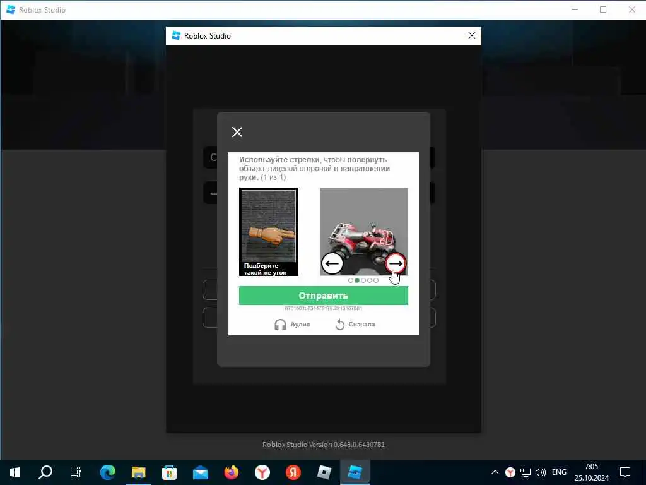Viewport: 646px width, 485px height.
Task: Open the Mail app from the taskbar
Action: 201,472
